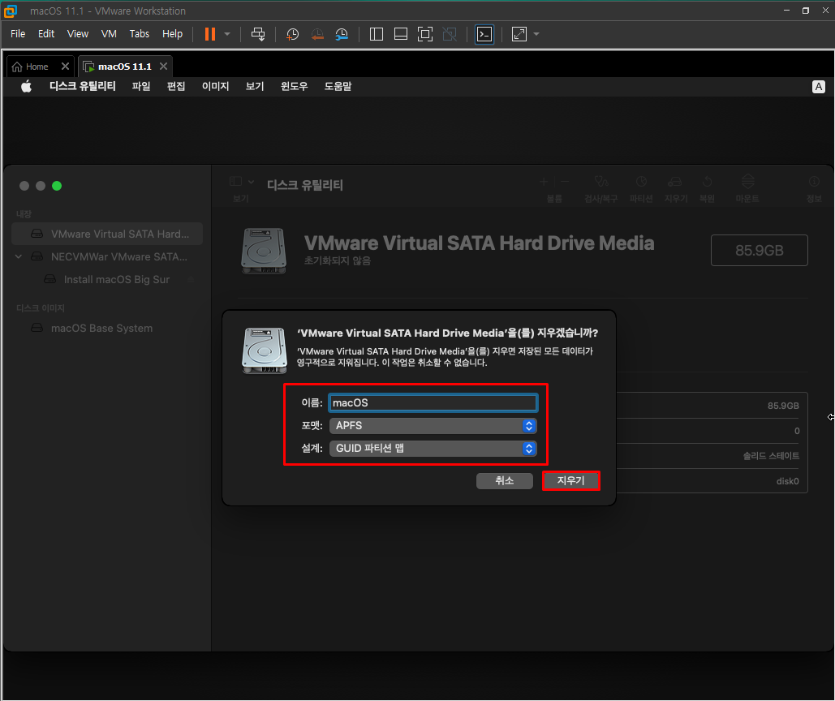Image resolution: width=835 pixels, height=701 pixels.
Task: Click the Unity mode toolbar icon
Action: click(x=450, y=34)
